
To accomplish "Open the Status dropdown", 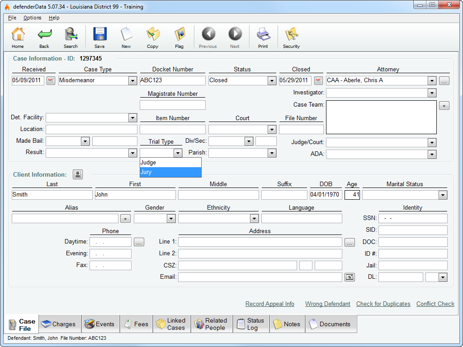I will pos(272,80).
